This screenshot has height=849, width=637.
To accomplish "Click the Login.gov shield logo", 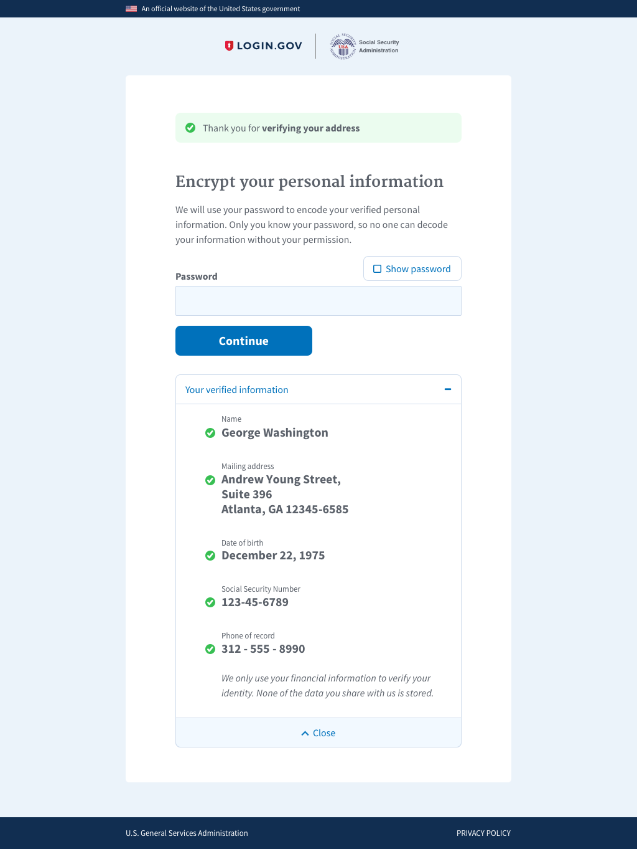I will pos(229,45).
